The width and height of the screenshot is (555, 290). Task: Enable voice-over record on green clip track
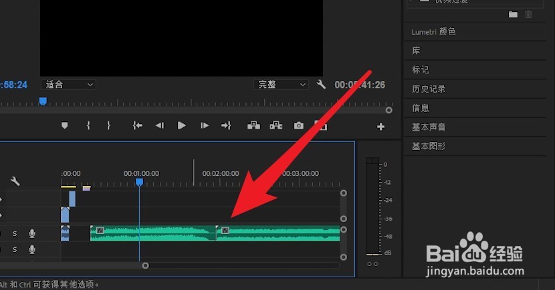[32, 233]
